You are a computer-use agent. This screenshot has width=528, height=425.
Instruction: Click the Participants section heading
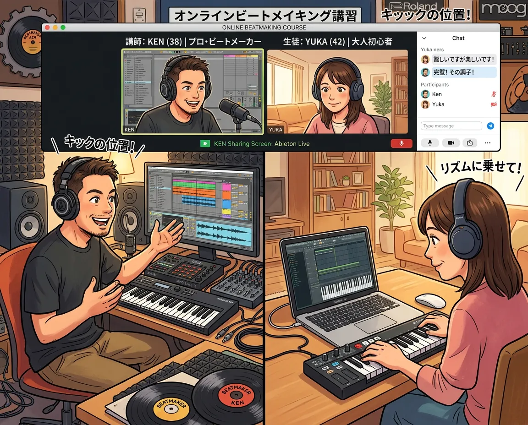tap(434, 84)
